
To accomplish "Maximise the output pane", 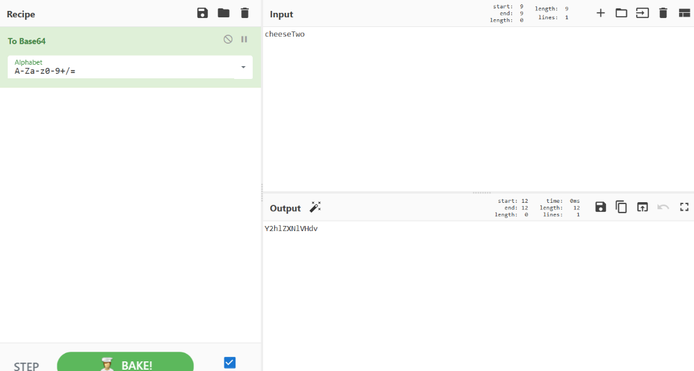I will 684,207.
